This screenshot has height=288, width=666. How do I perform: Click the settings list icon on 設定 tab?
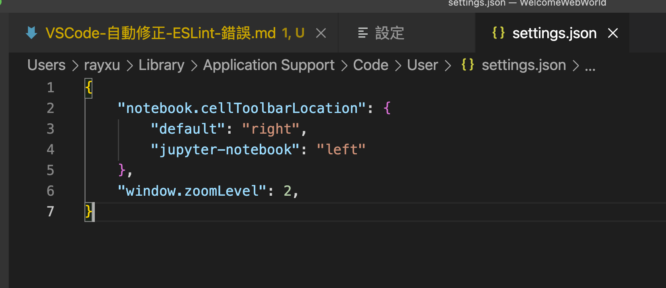(x=362, y=33)
